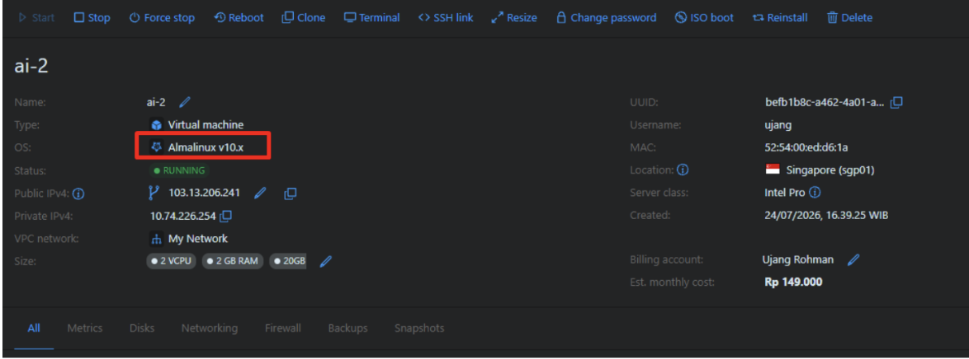The width and height of the screenshot is (969, 359).
Task: Edit the public IPv4 pencil icon
Action: click(x=260, y=193)
